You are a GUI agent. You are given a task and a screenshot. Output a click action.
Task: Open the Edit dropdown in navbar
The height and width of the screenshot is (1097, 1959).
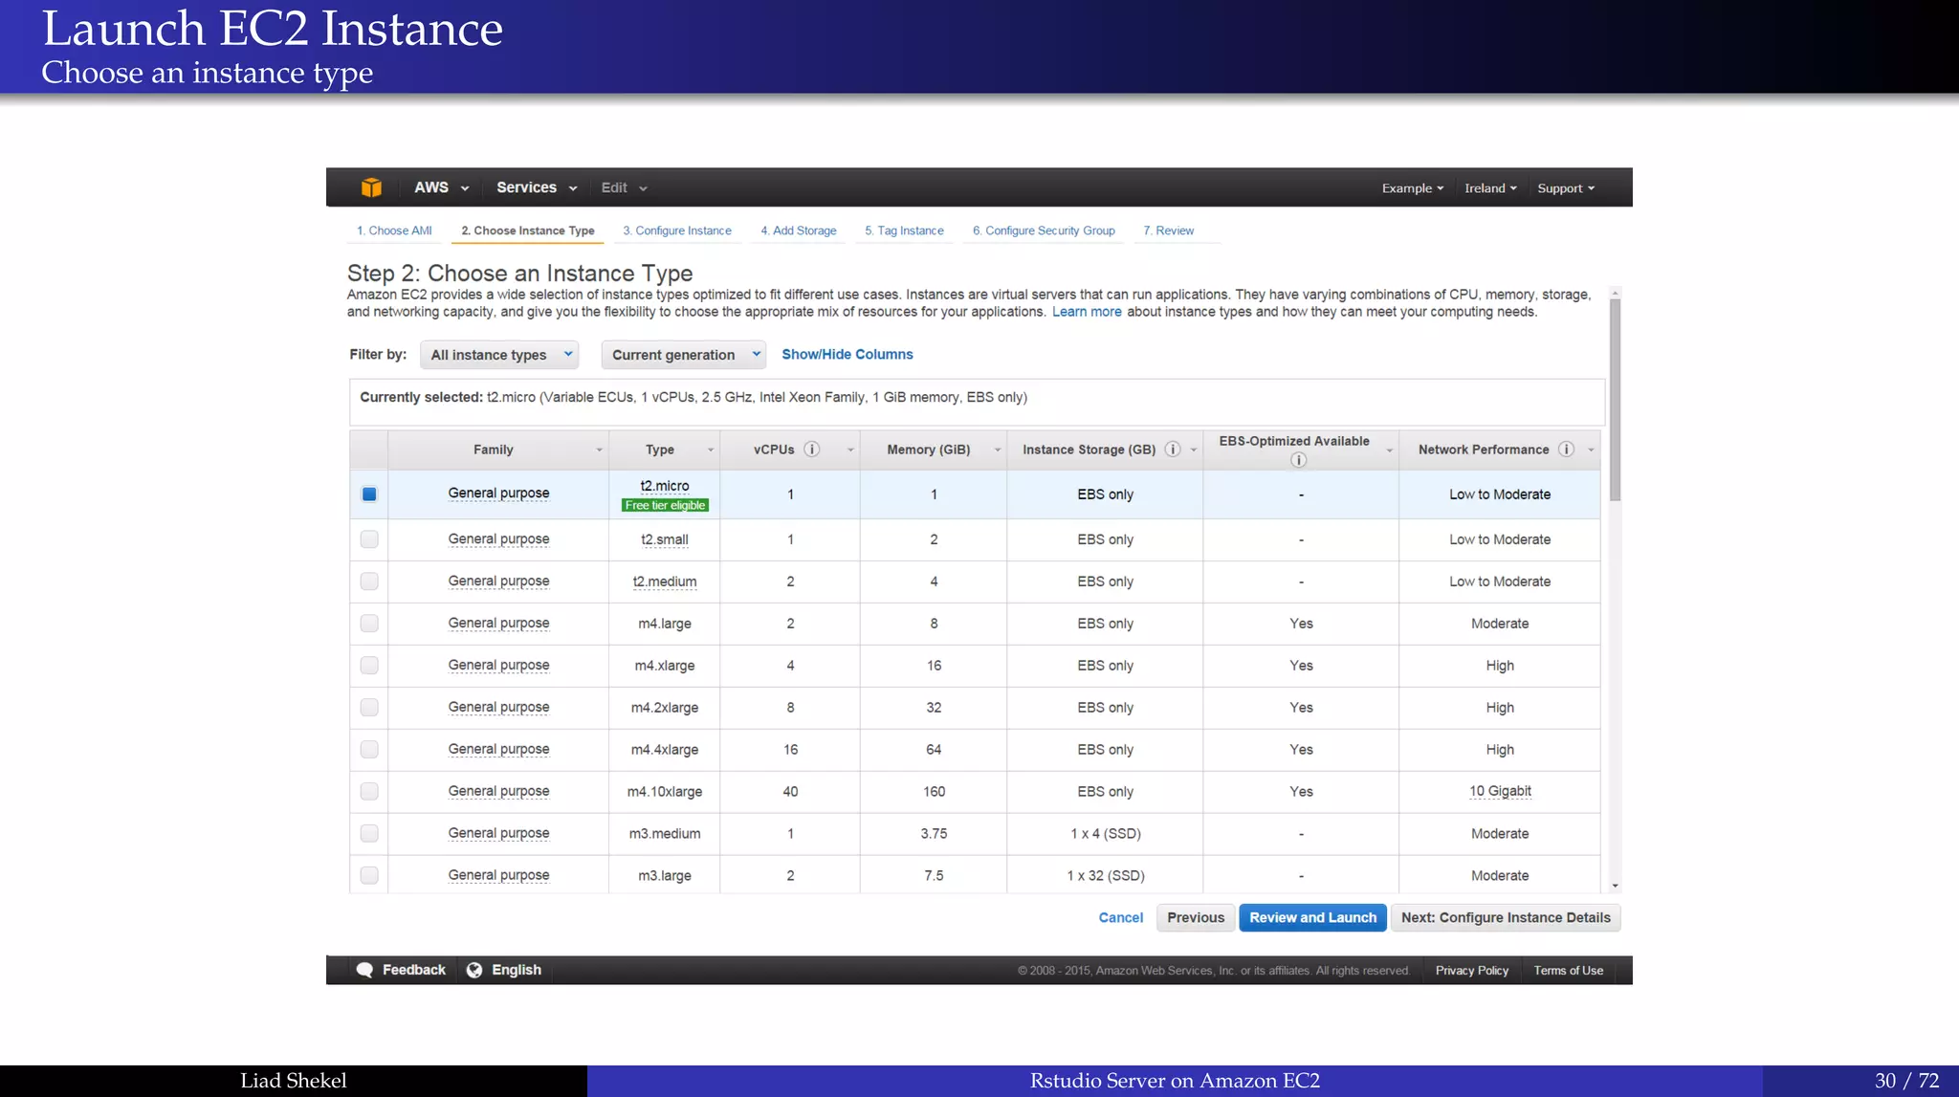[x=624, y=187]
